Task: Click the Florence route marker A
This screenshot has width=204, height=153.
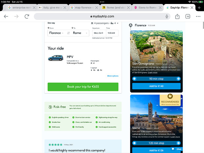Action: click(130, 25)
